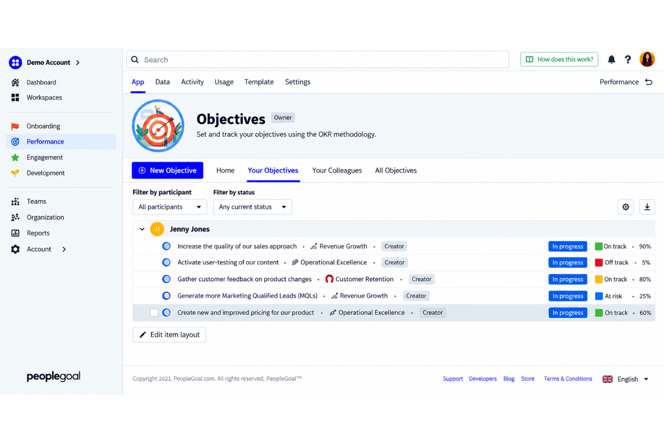Toggle the circle for Gather customer feedback objective
Viewport: 664px width, 443px height.
(166, 279)
